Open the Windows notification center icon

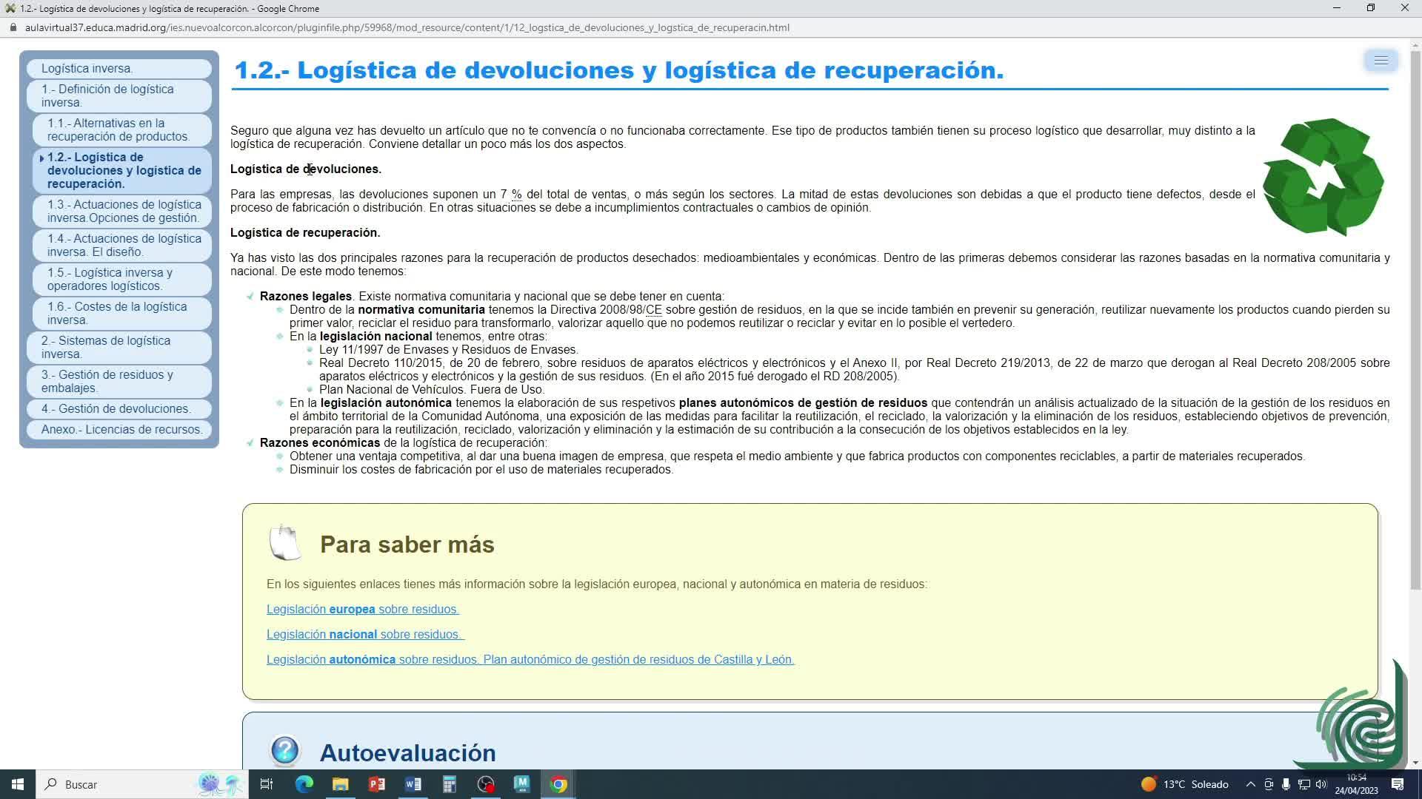point(1398,784)
